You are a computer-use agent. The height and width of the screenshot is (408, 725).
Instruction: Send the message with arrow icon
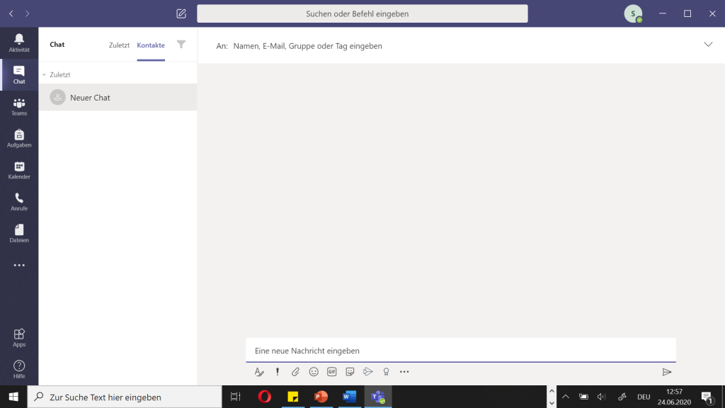667,372
